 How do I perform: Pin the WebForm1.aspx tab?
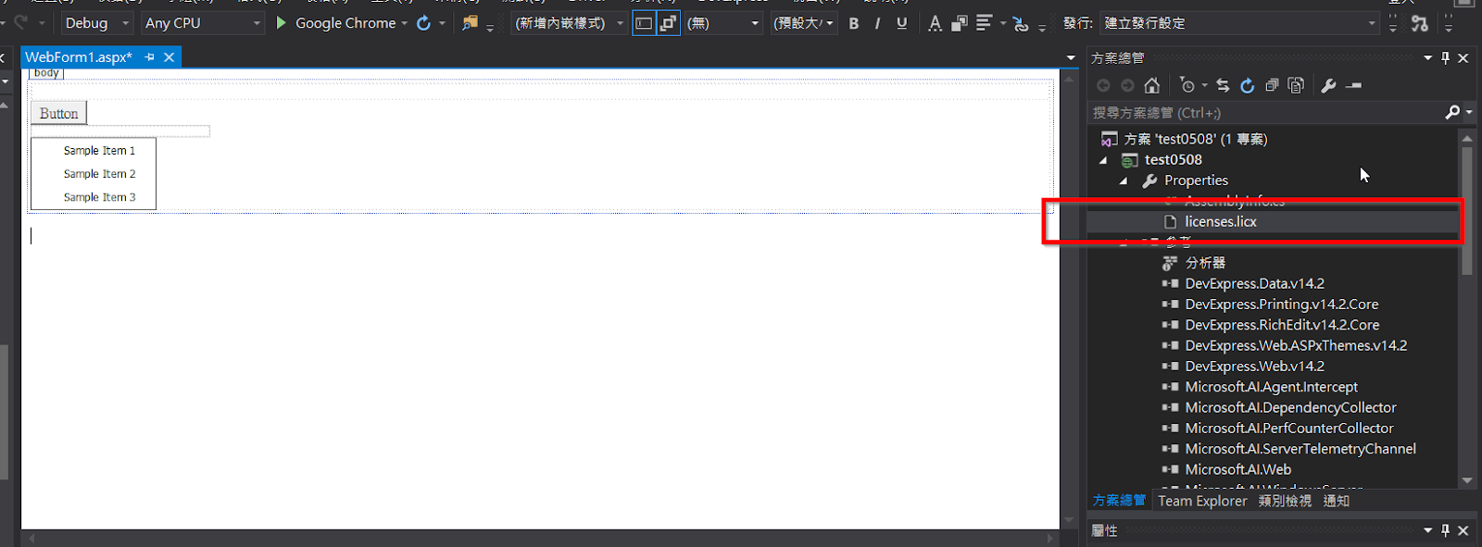(x=149, y=57)
